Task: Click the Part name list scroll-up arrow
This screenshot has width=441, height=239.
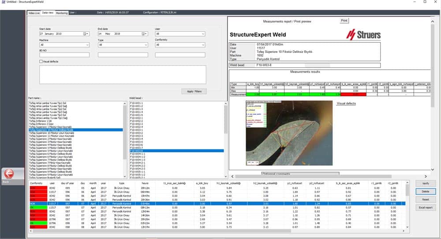Action: click(125, 104)
